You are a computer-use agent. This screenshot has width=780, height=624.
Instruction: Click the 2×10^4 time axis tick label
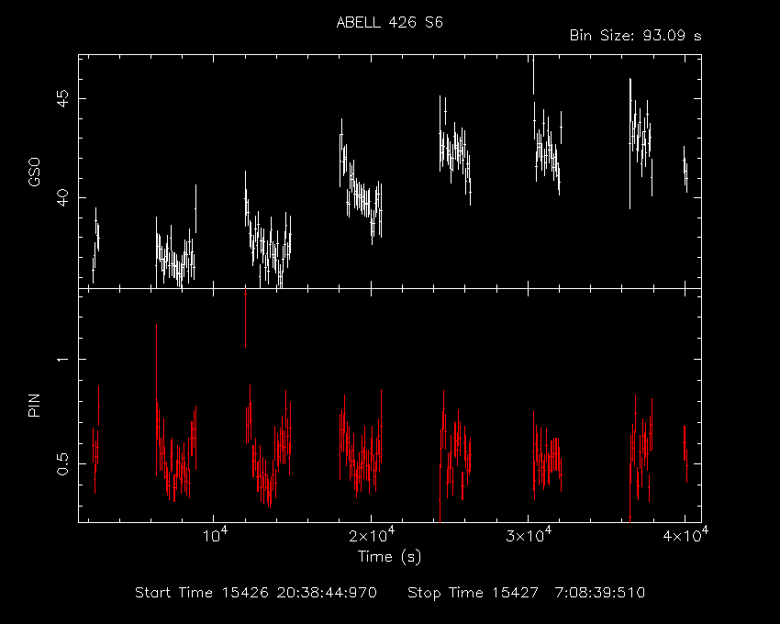point(372,535)
